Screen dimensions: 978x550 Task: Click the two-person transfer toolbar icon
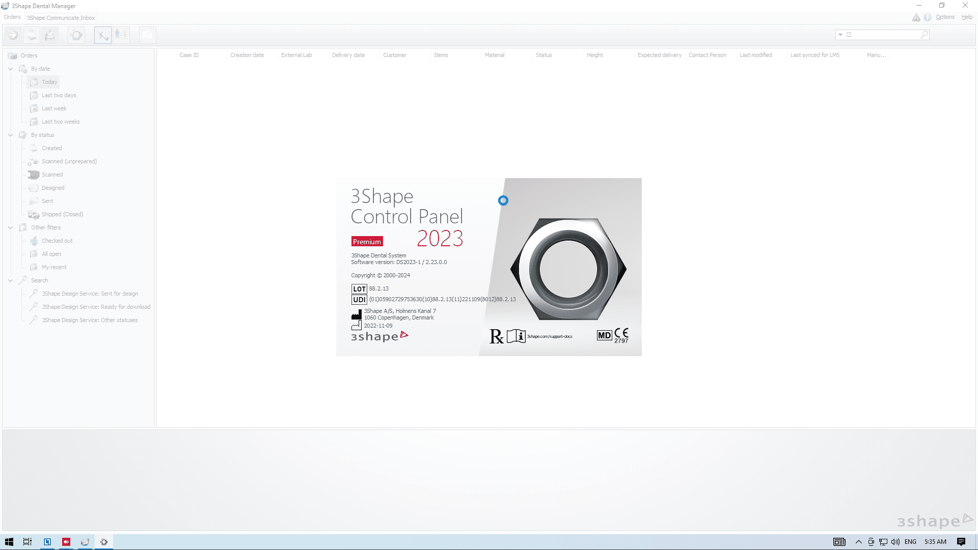[x=121, y=35]
